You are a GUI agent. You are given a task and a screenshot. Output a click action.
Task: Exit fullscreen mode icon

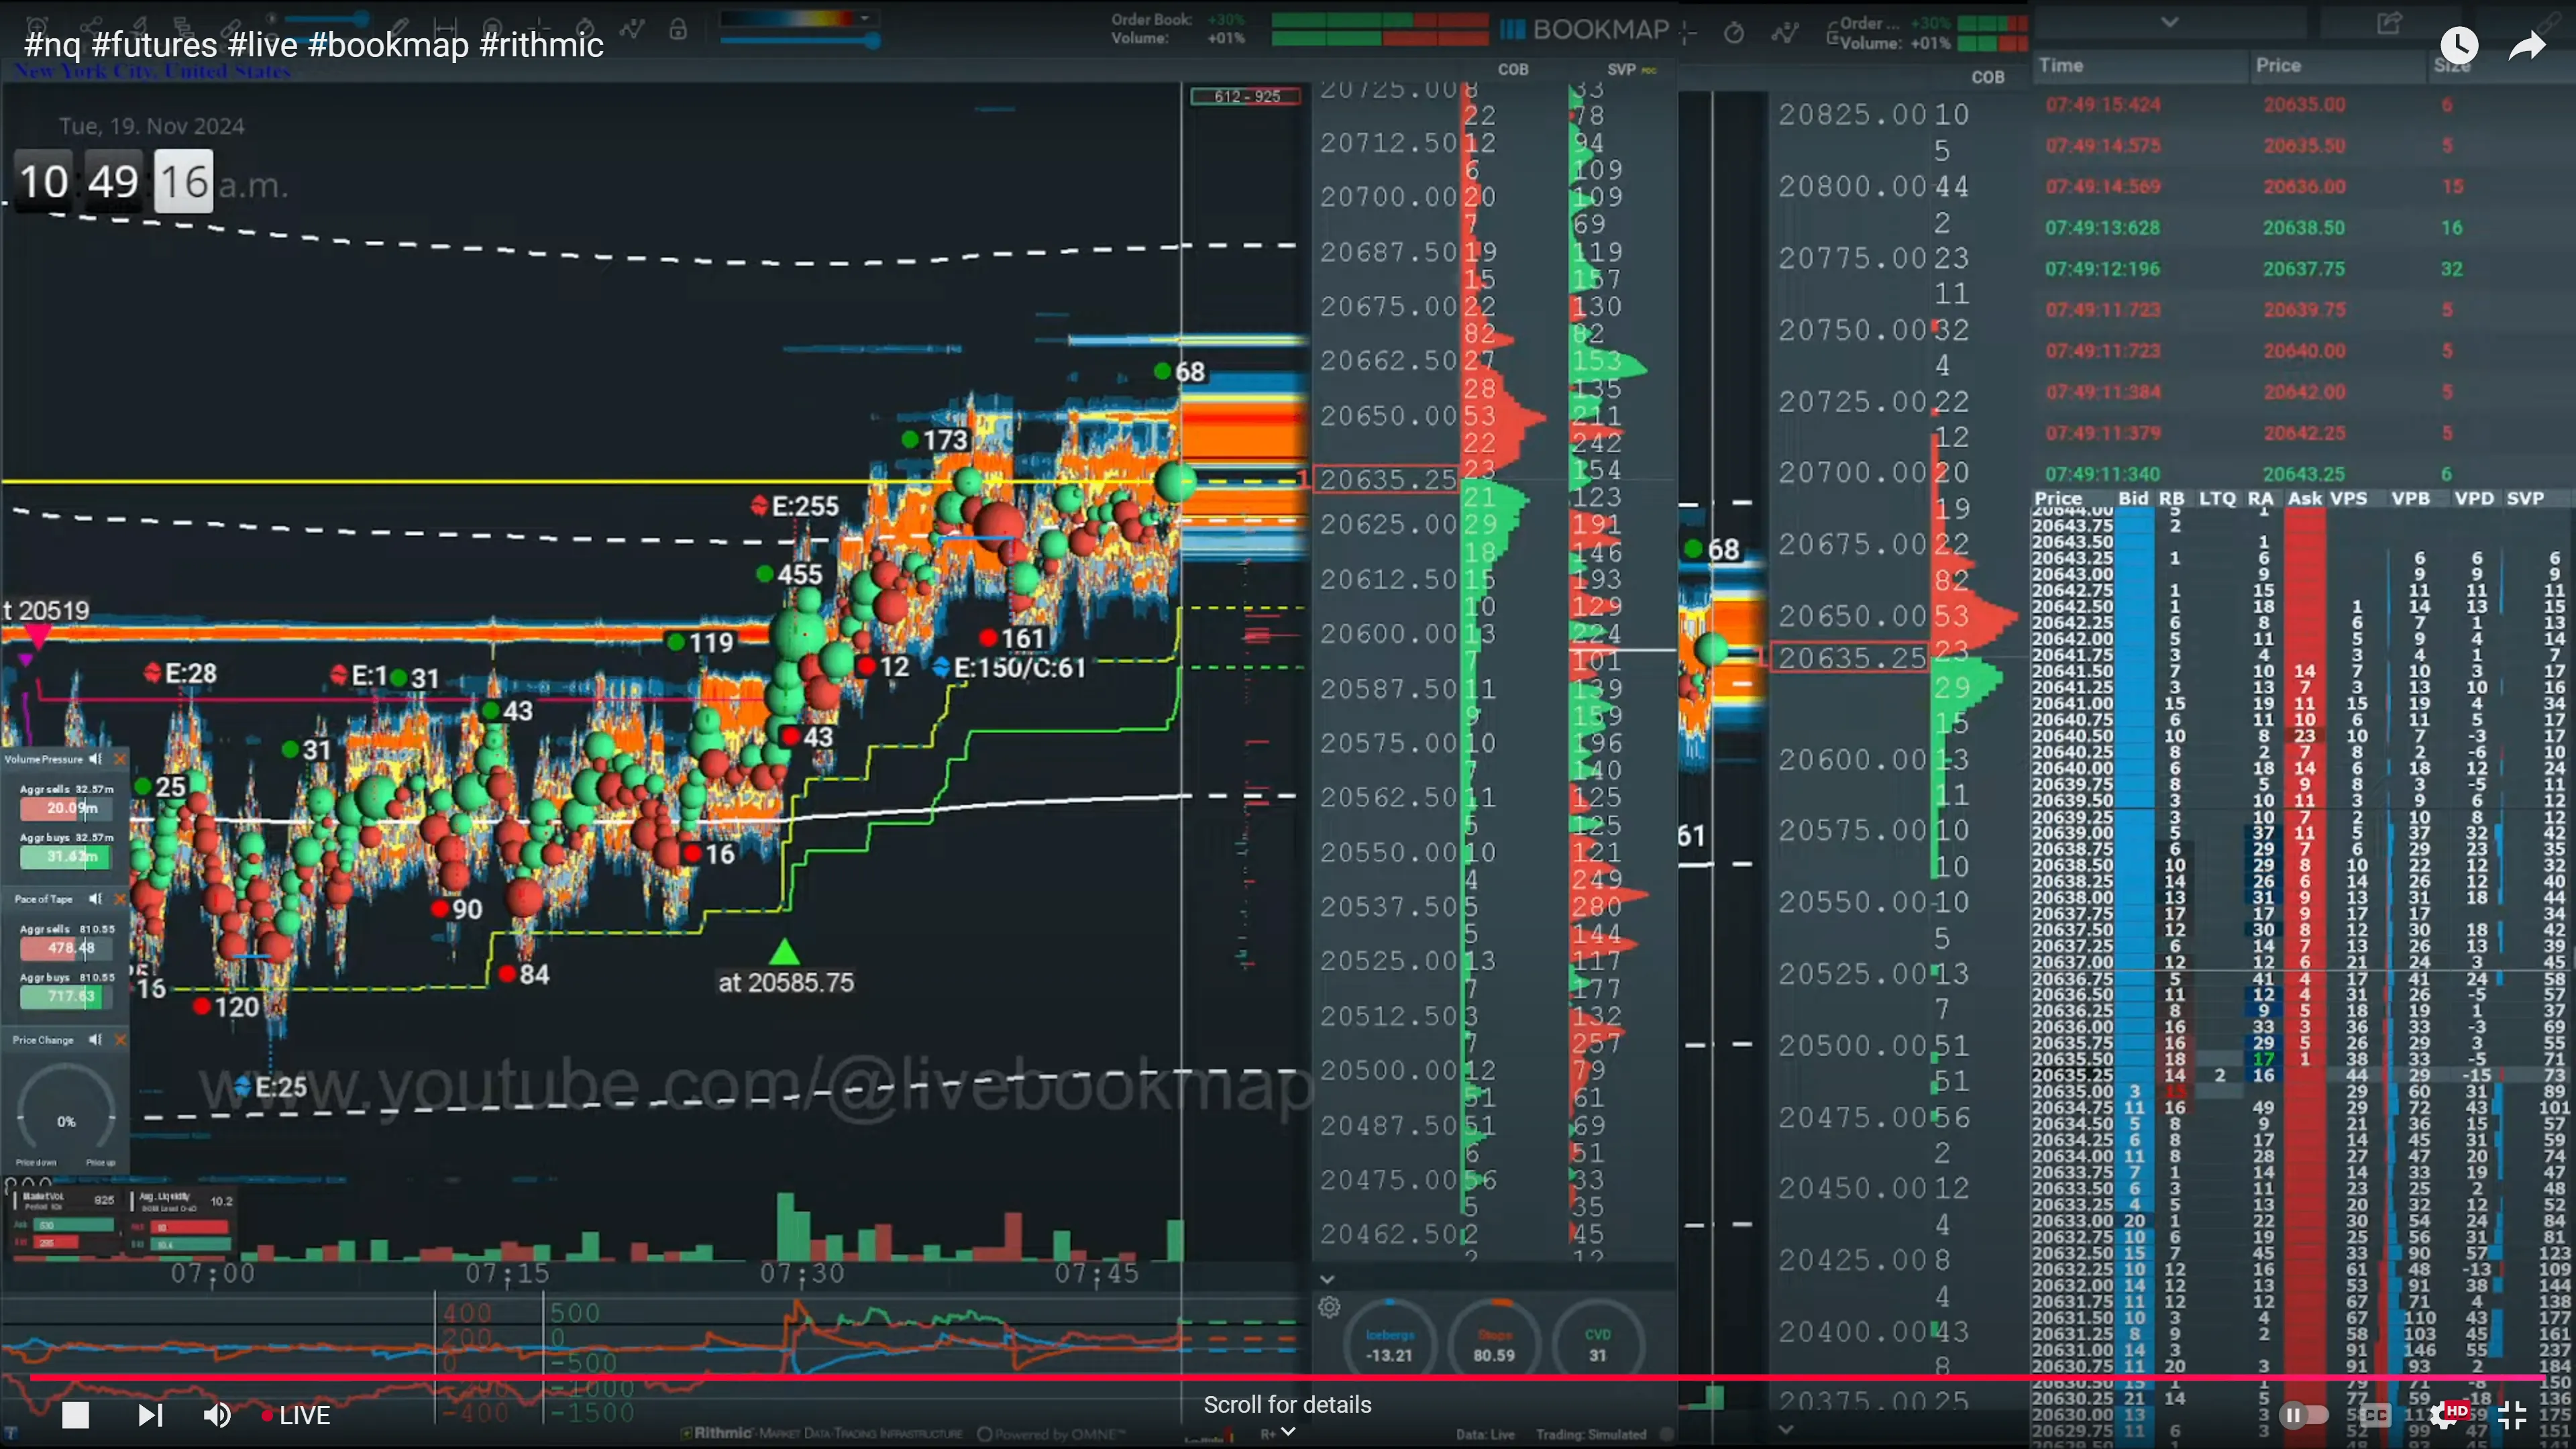(x=2512, y=1415)
